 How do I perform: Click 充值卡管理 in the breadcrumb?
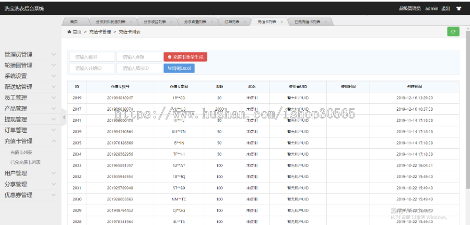100,32
